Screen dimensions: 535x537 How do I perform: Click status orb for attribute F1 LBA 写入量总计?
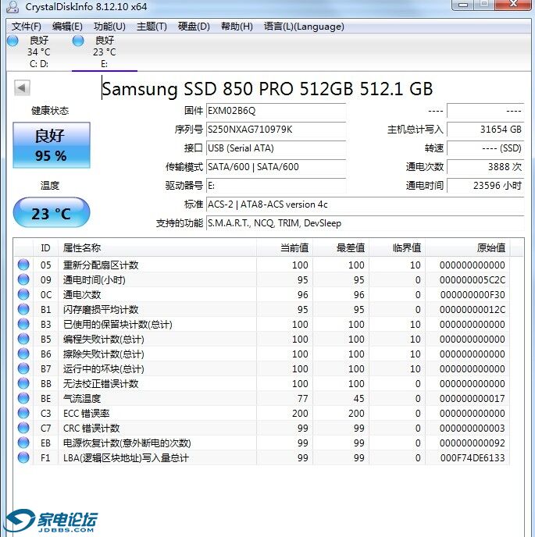23,457
